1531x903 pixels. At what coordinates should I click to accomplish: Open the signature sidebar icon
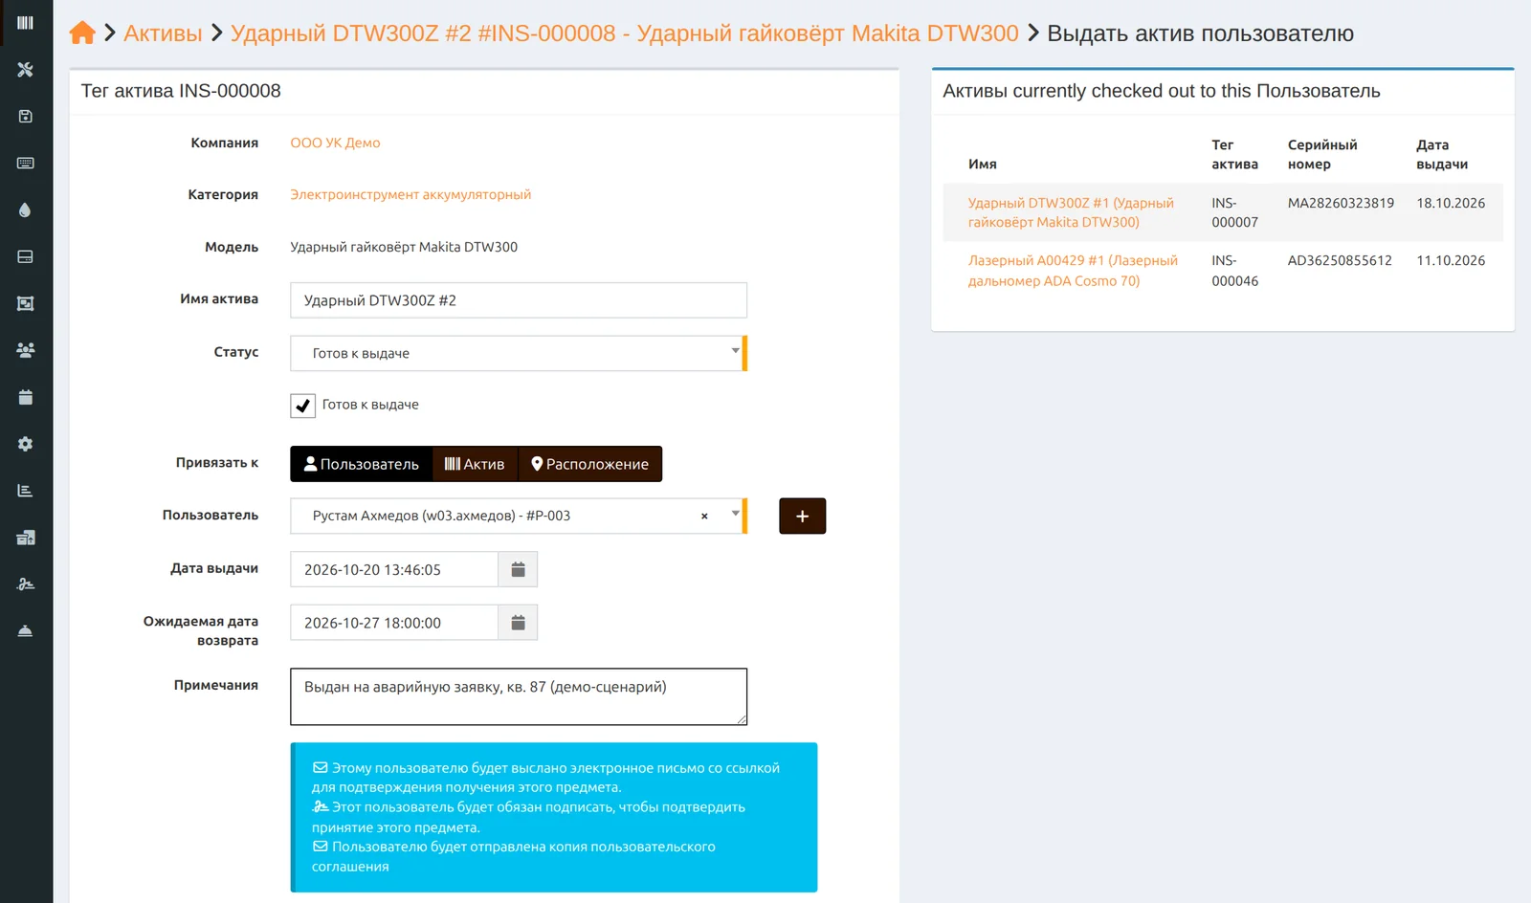[x=26, y=584]
